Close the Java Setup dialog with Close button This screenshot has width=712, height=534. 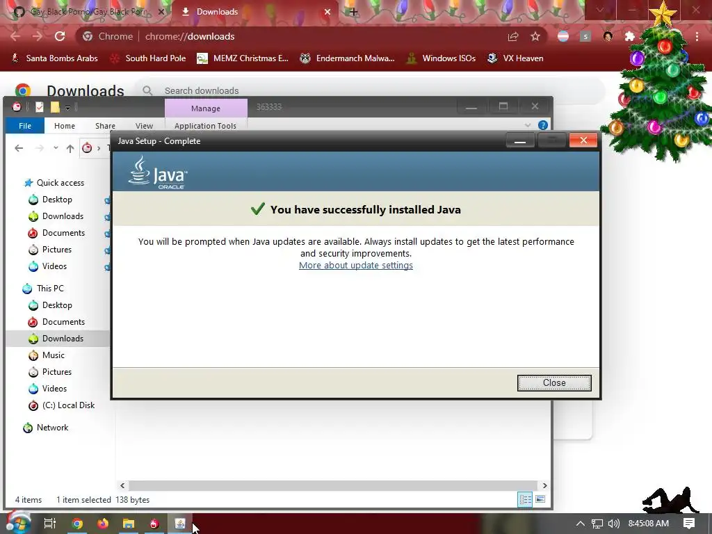tap(554, 383)
